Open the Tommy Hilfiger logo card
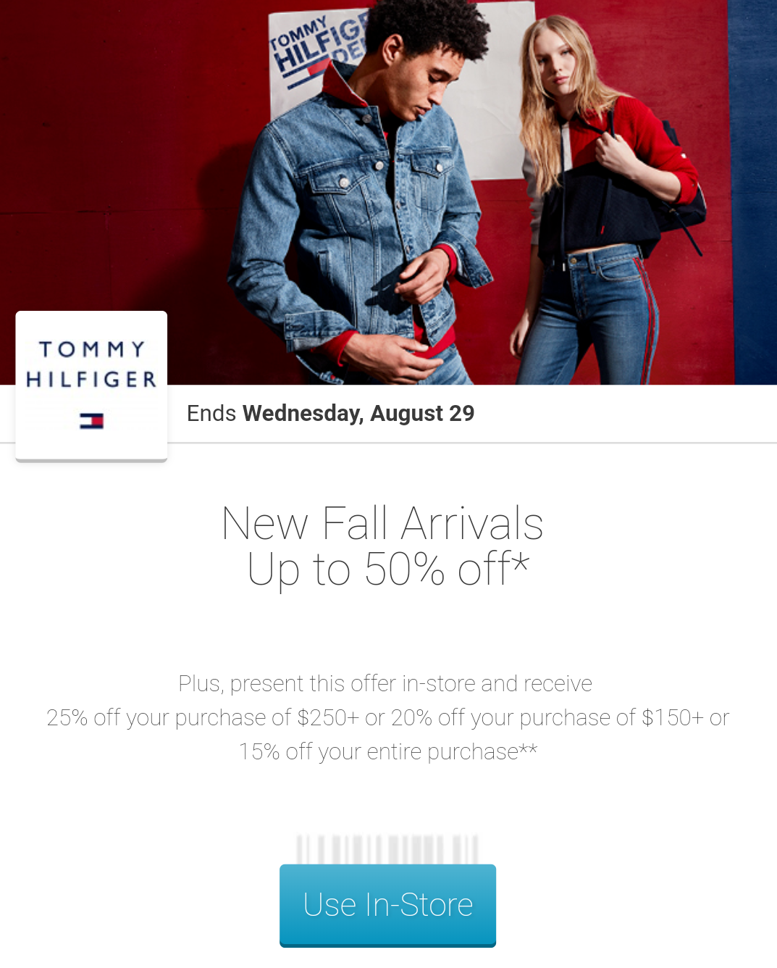This screenshot has width=777, height=968. pyautogui.click(x=91, y=386)
